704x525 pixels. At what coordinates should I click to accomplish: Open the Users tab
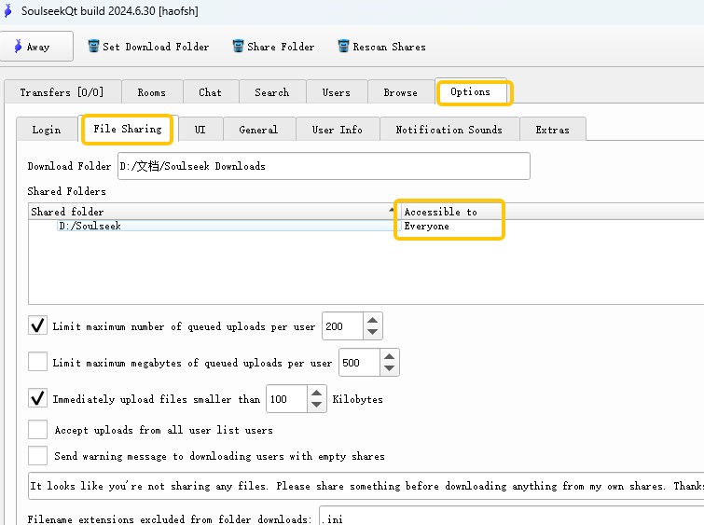(x=337, y=92)
